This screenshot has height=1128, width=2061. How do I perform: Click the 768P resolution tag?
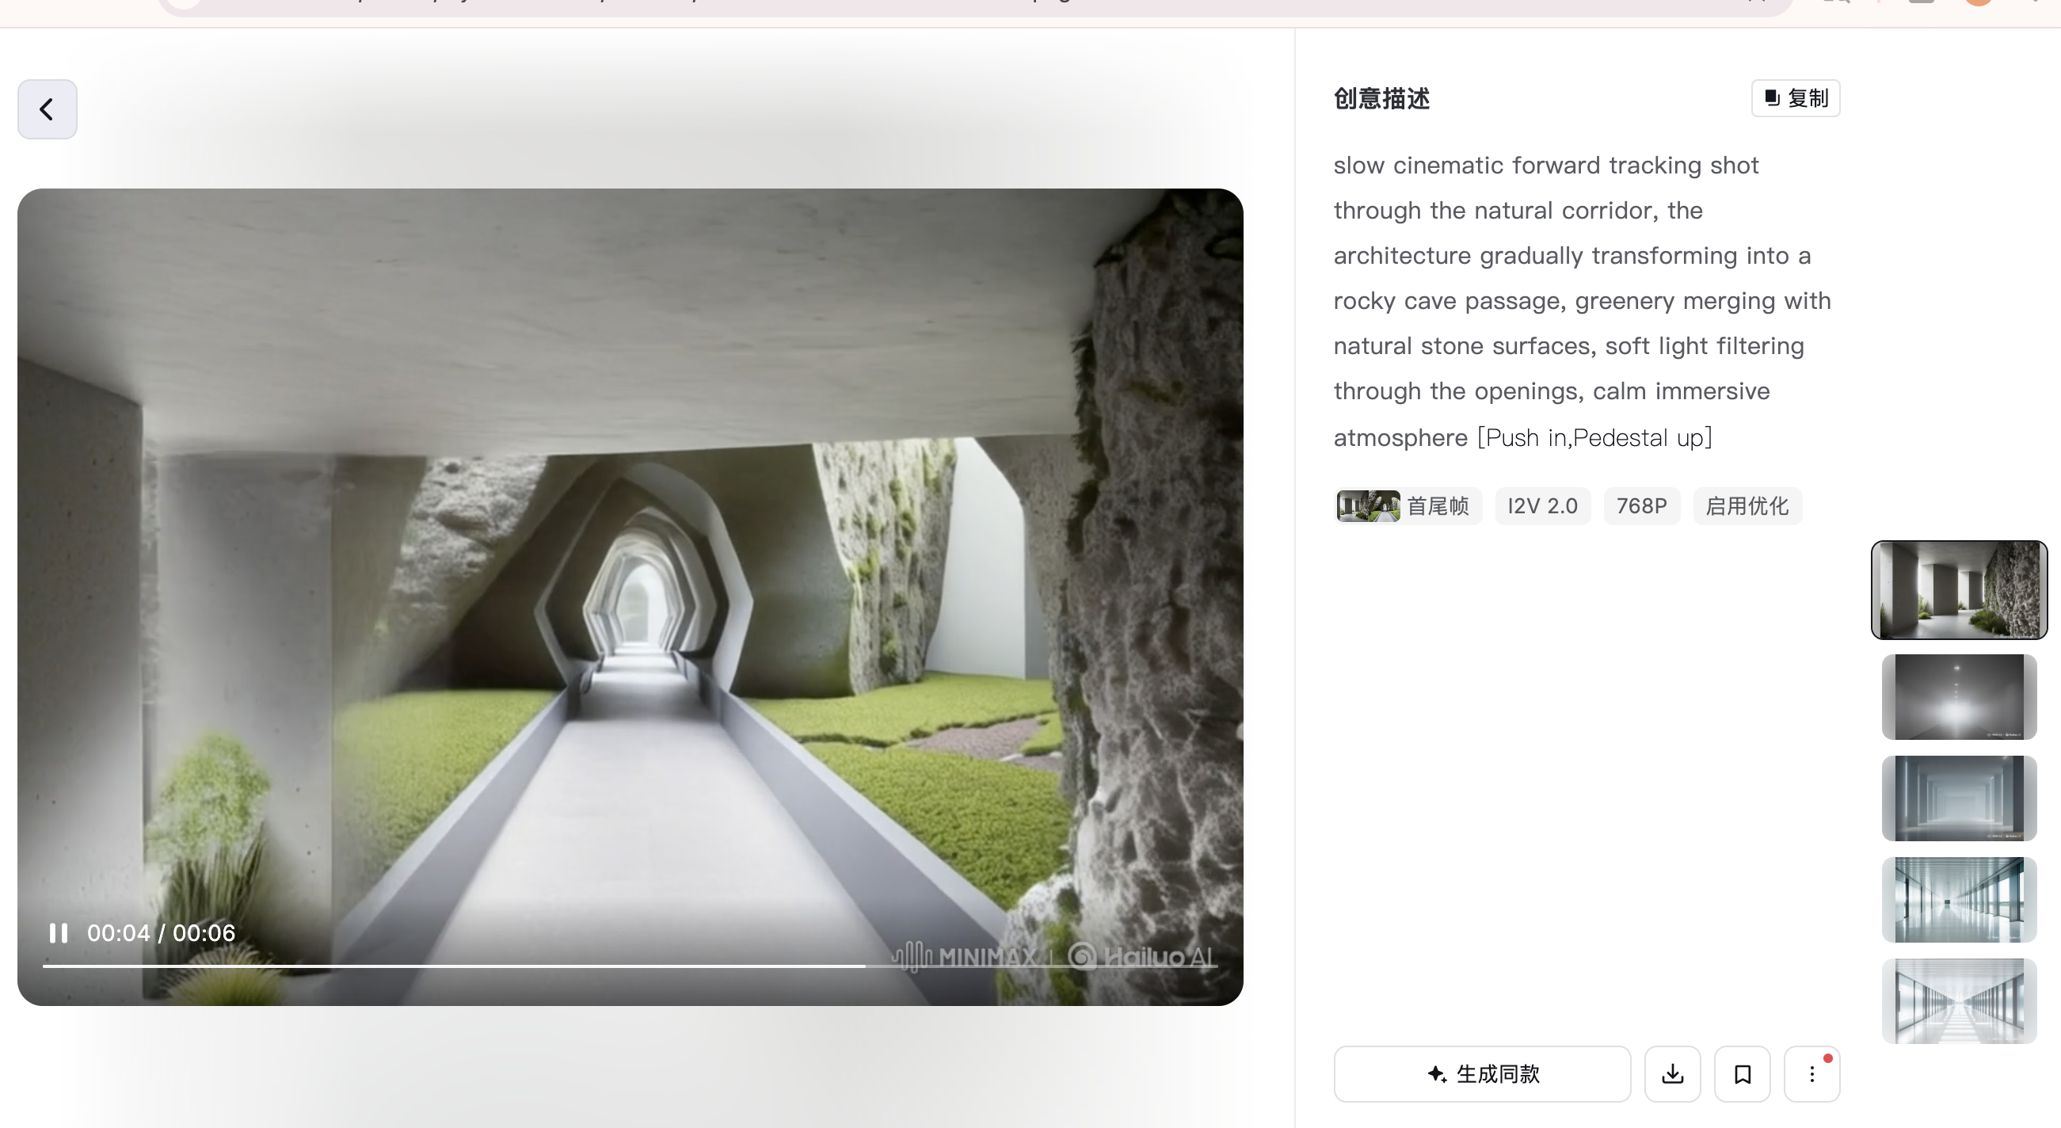pyautogui.click(x=1641, y=505)
